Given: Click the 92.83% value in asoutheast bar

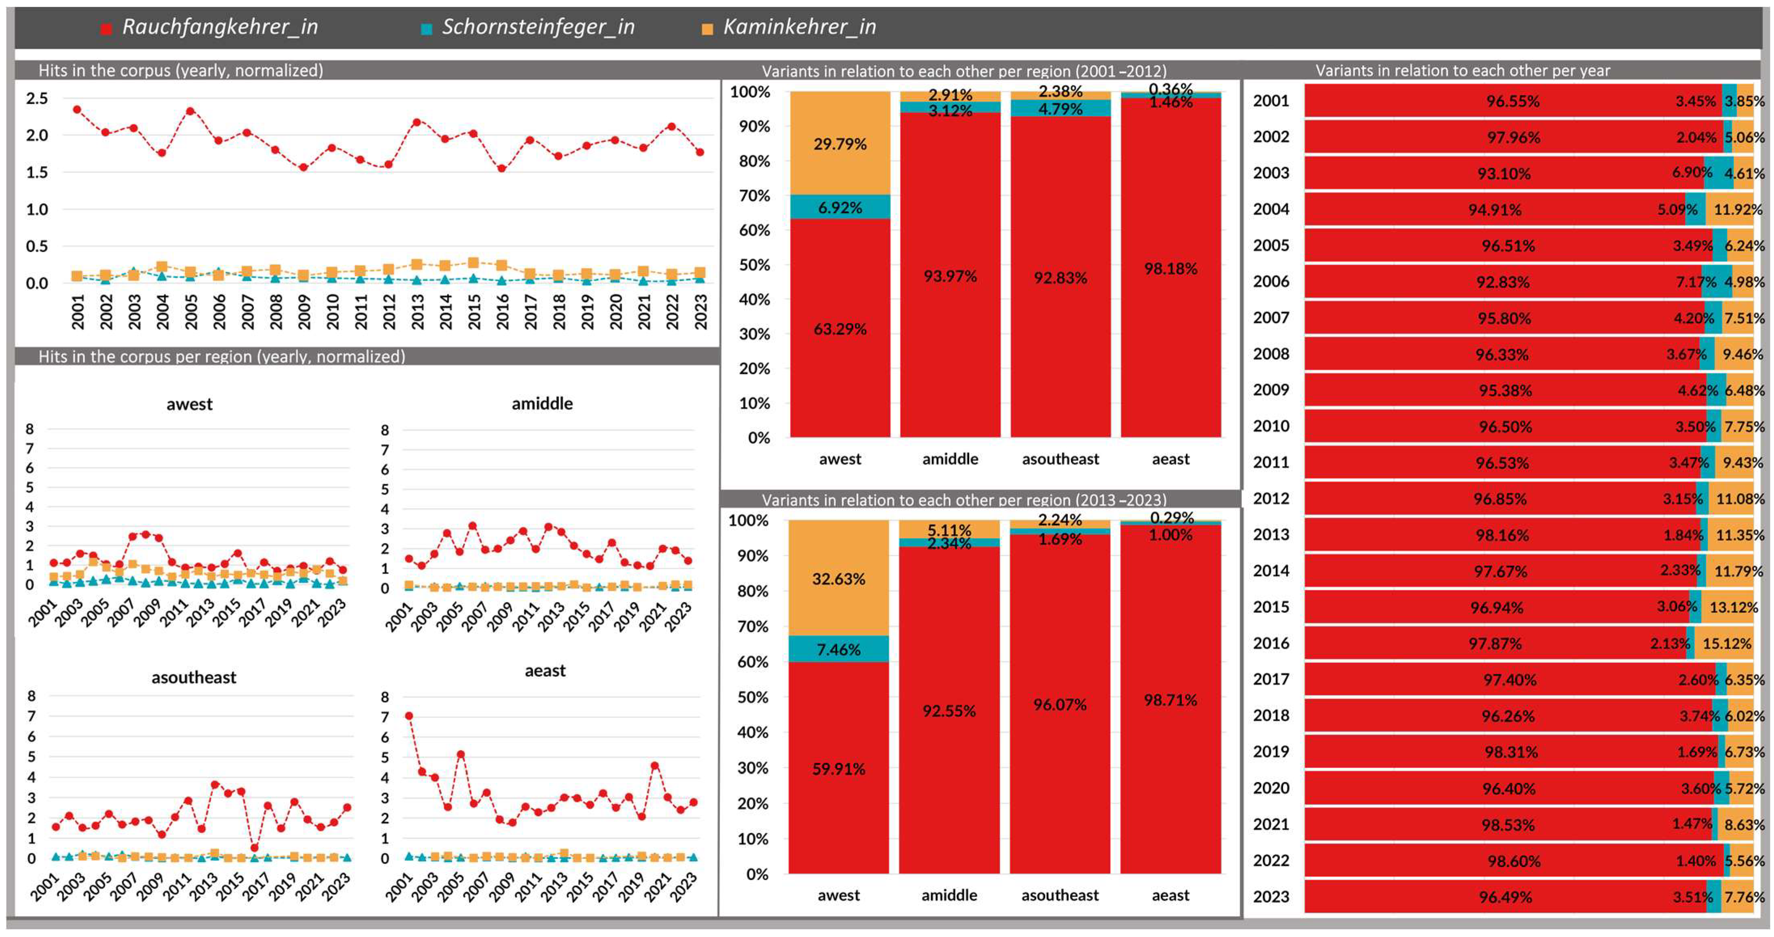Looking at the screenshot, I should pyautogui.click(x=1061, y=278).
